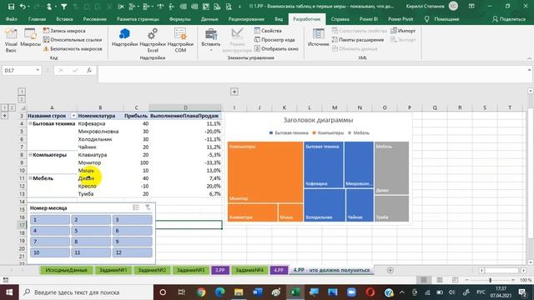Open ribbon display options icon

[471, 7]
